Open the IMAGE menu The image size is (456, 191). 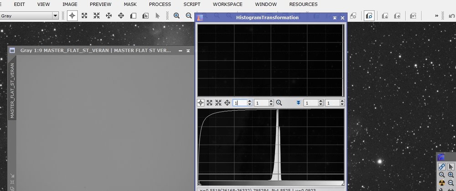tap(70, 5)
